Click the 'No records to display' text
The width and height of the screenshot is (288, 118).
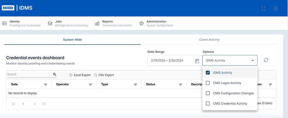click(x=23, y=93)
